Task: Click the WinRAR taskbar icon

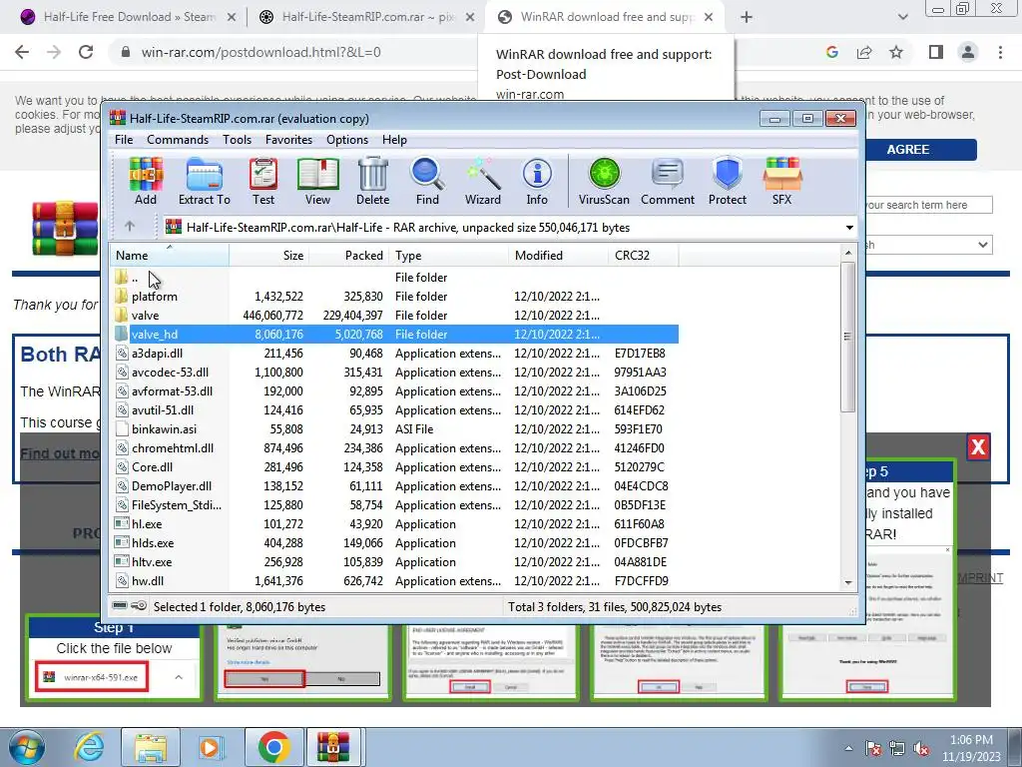Action: tap(333, 747)
